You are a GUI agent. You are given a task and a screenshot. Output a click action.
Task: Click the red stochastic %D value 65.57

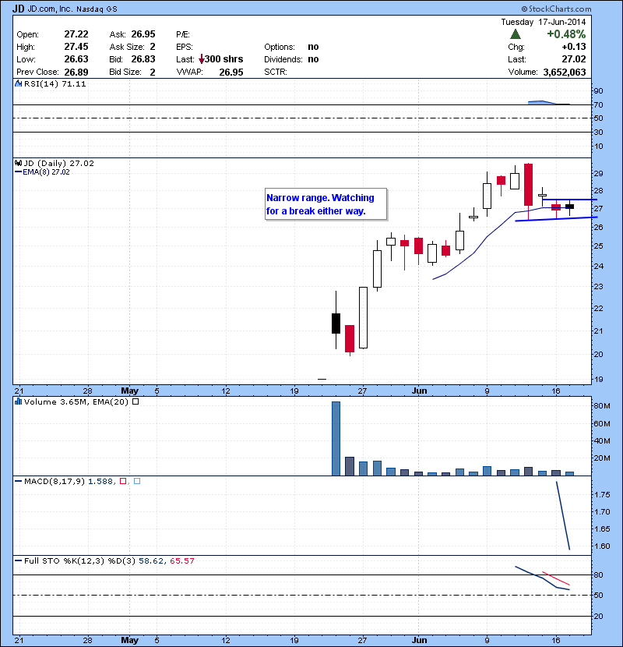pos(181,560)
